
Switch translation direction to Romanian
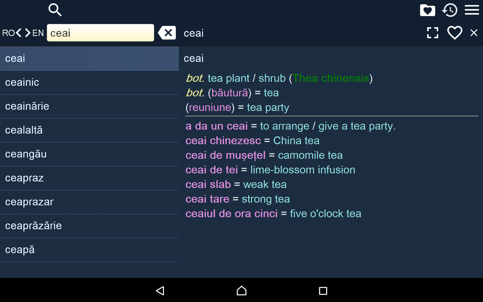(x=19, y=33)
